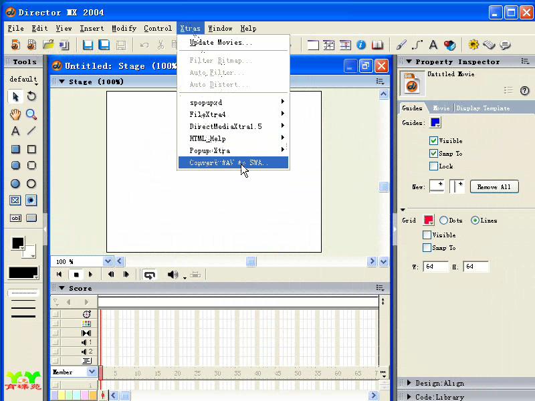Open the Grid red color swatch

coord(429,220)
